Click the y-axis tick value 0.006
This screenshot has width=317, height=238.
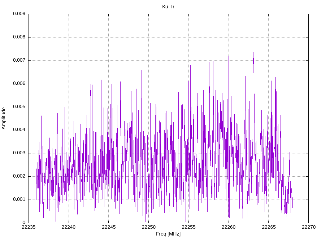pyautogui.click(x=19, y=84)
